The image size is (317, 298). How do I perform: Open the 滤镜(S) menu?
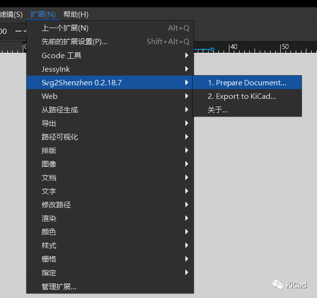(11, 15)
